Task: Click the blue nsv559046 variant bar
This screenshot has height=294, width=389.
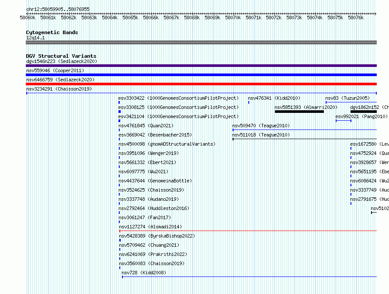Action: (201, 75)
